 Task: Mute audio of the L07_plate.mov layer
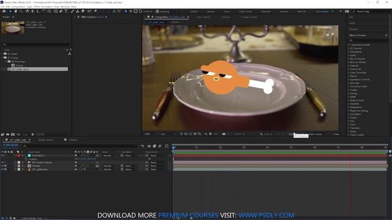tap(6, 169)
